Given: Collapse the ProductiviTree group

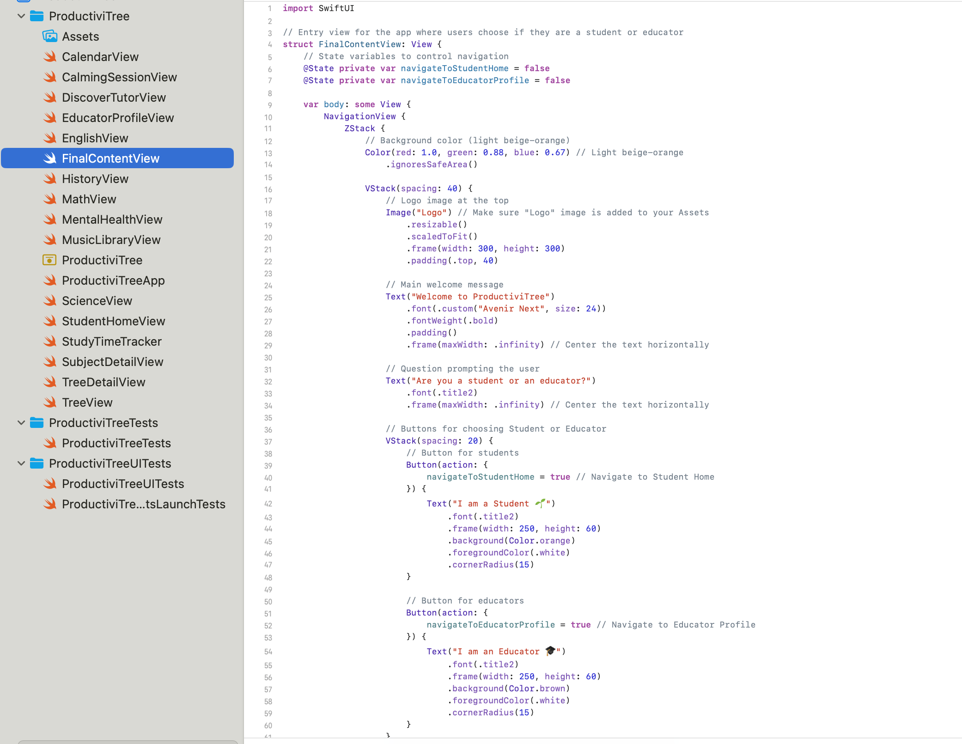Looking at the screenshot, I should point(21,16).
